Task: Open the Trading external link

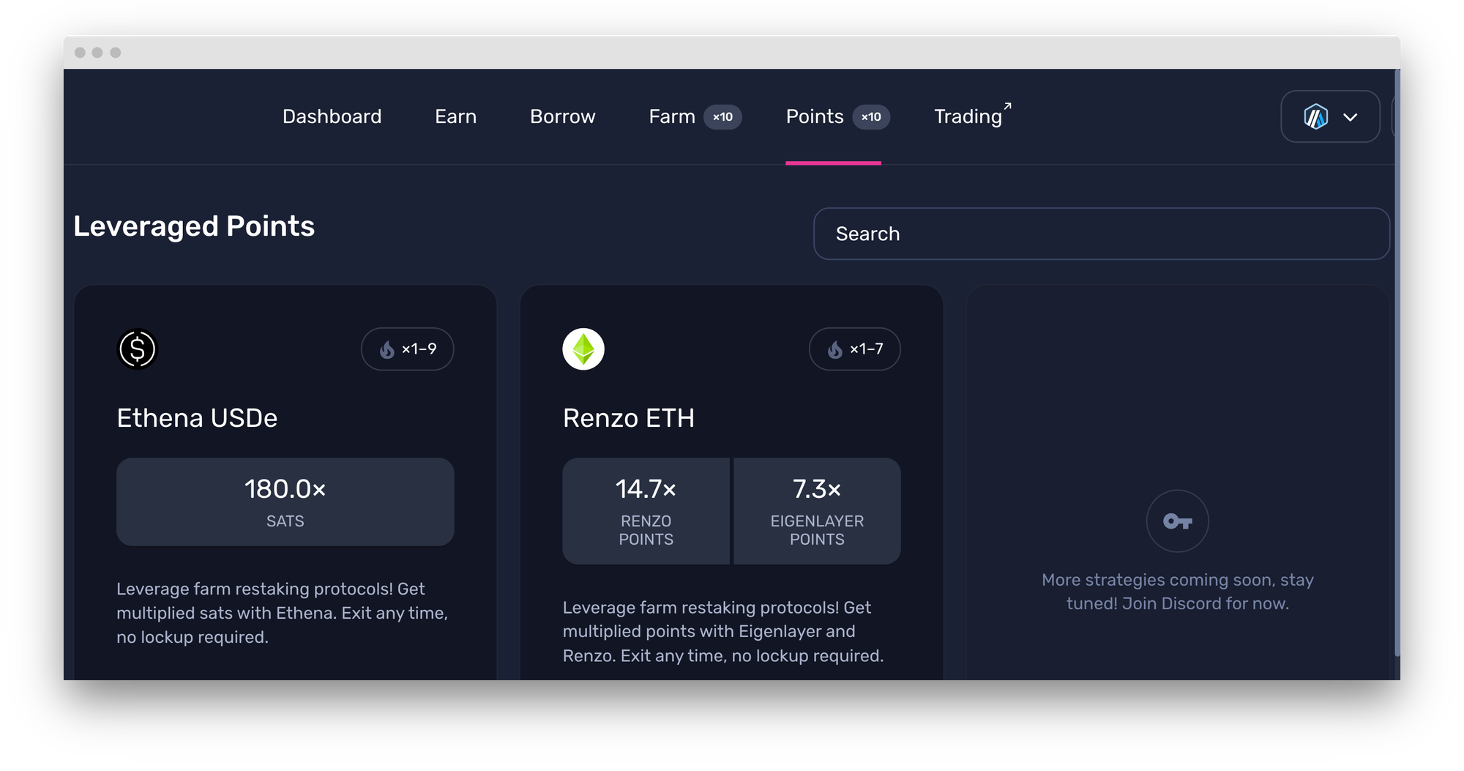Action: click(967, 117)
